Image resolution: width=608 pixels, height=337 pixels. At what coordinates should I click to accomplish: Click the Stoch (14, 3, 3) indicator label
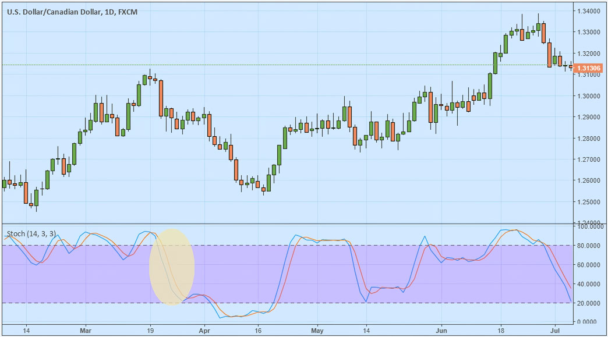click(x=31, y=233)
